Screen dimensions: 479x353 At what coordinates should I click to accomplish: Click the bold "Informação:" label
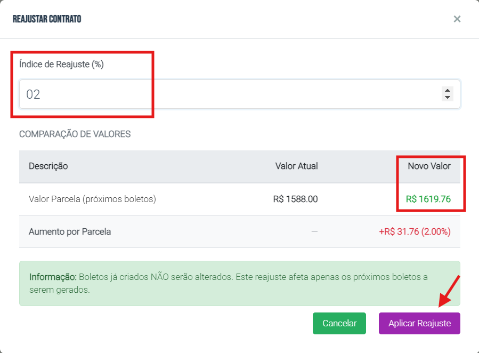pos(53,277)
